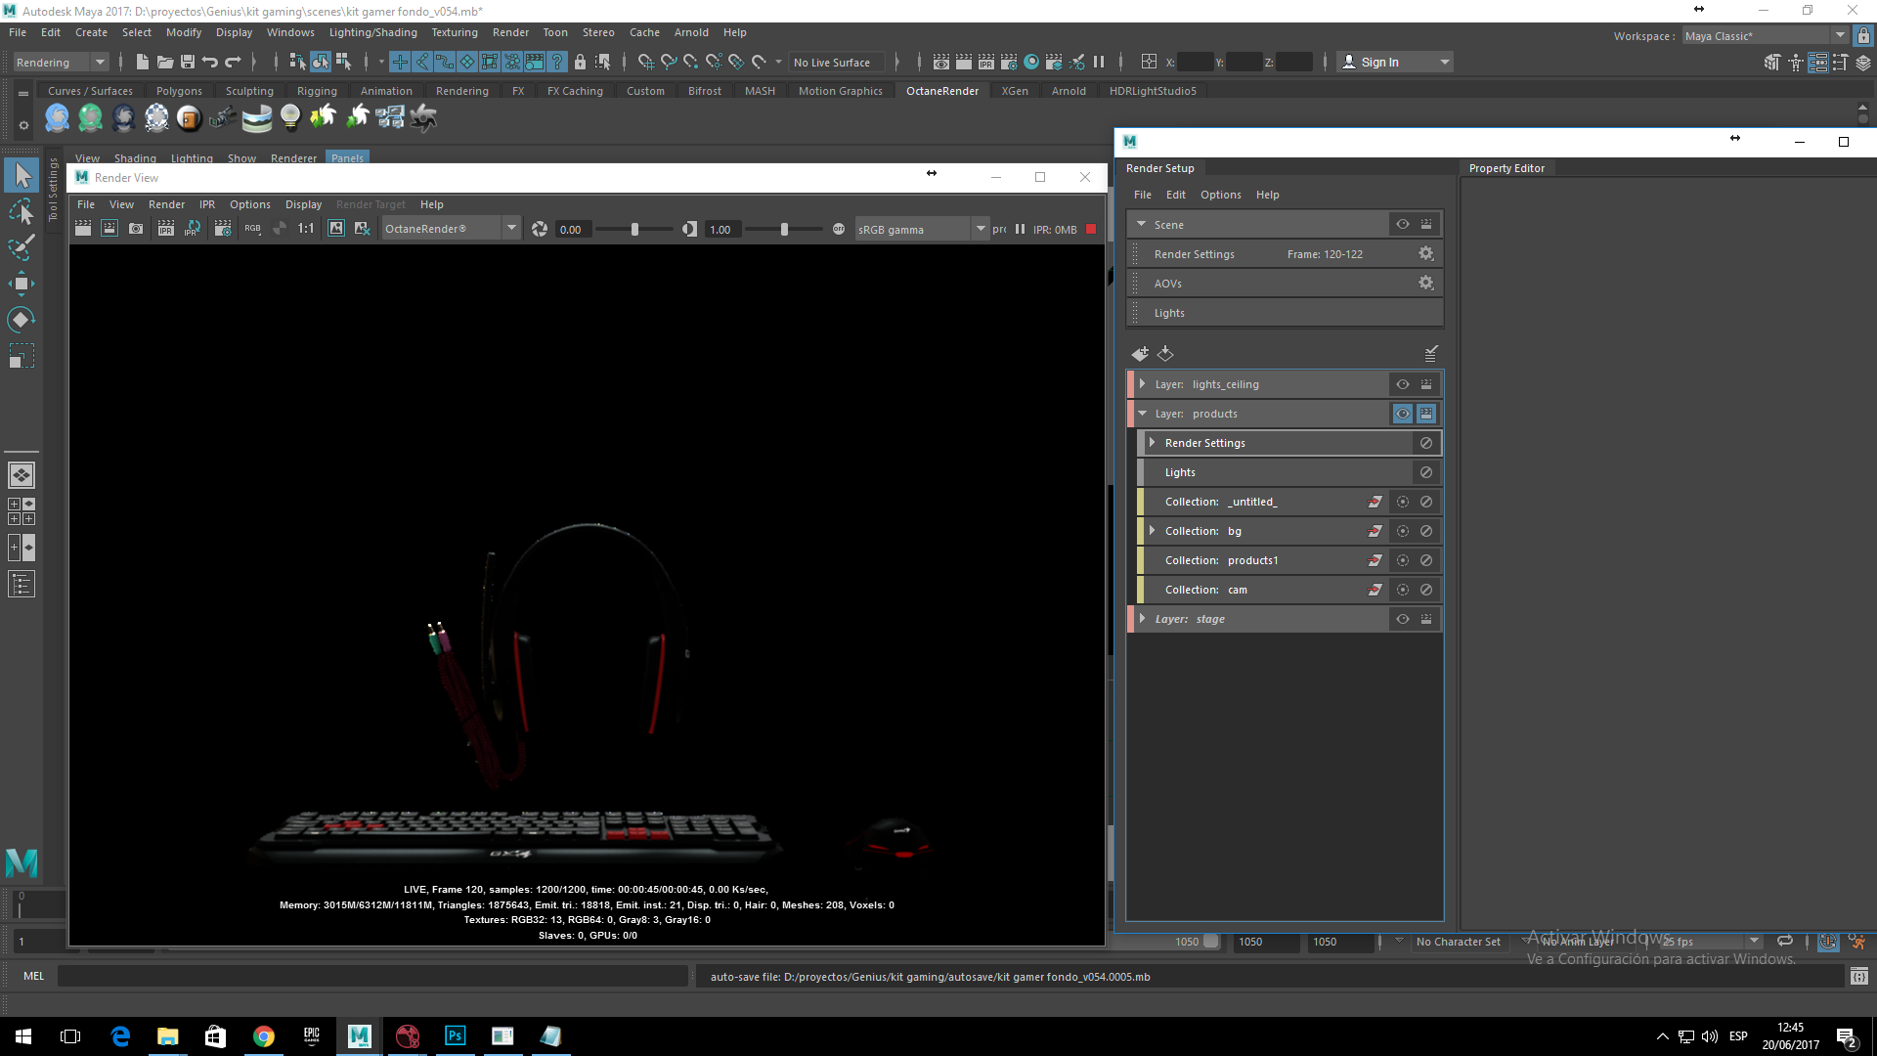Viewport: 1877px width, 1056px height.
Task: Open the sRGB gamma view transform dropdown
Action: [x=980, y=229]
